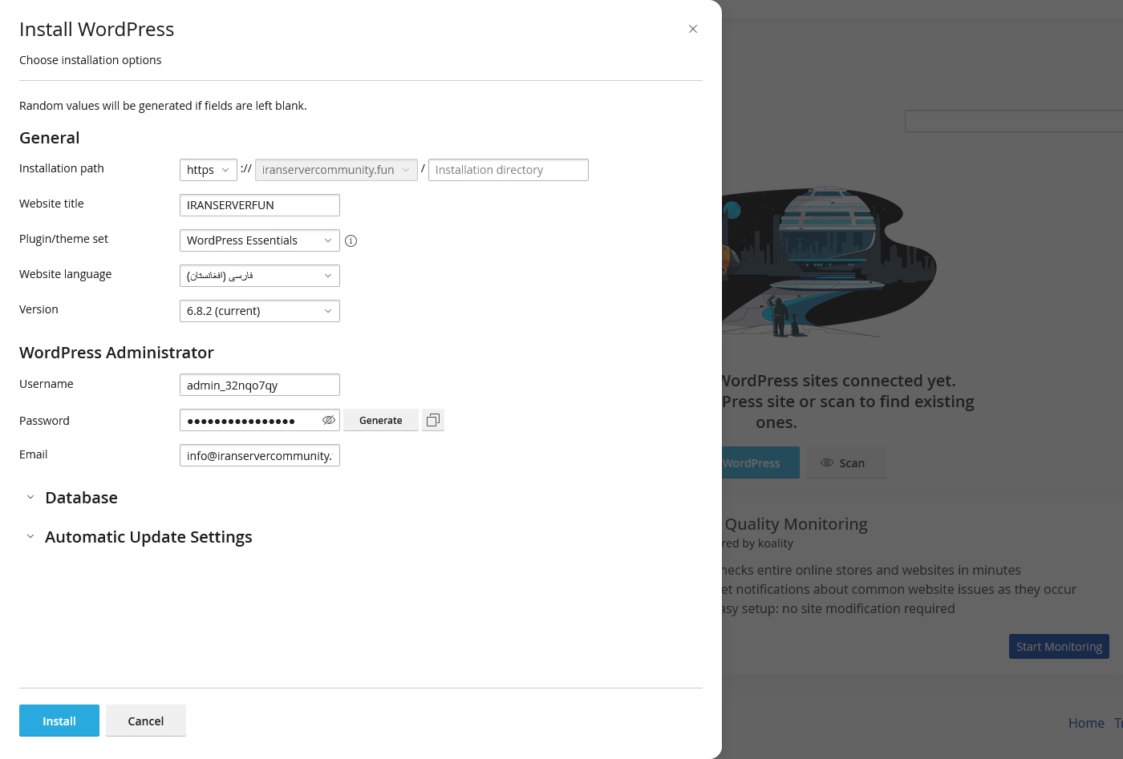This screenshot has height=759, width=1123.
Task: Click the Cancel button
Action: pos(146,721)
